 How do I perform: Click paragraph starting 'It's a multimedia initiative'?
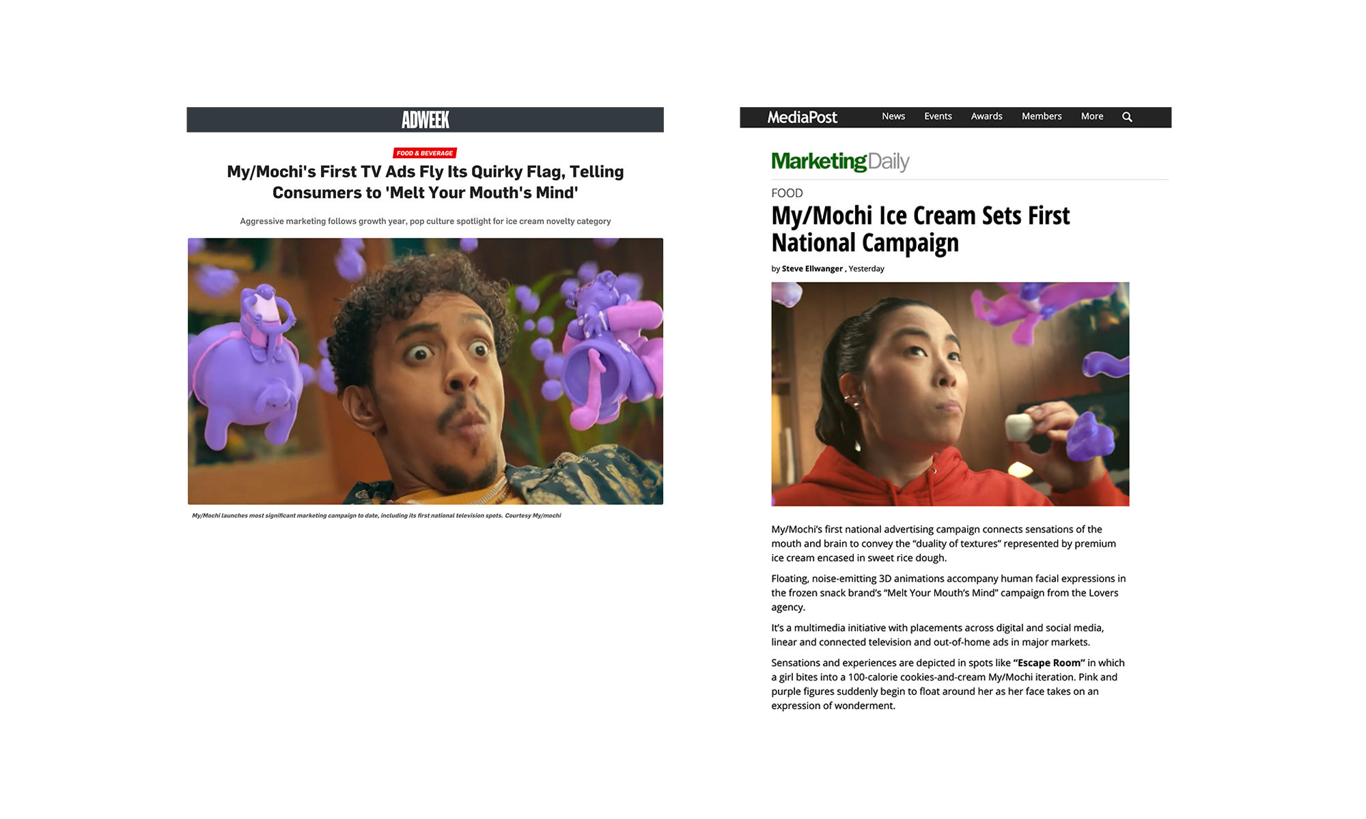click(x=937, y=635)
